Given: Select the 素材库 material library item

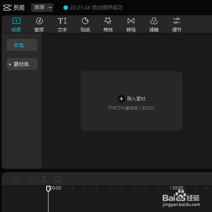Looking at the screenshot, I should coord(22,64).
